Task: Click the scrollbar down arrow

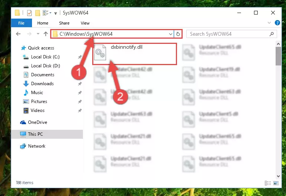Action: coord(278,176)
